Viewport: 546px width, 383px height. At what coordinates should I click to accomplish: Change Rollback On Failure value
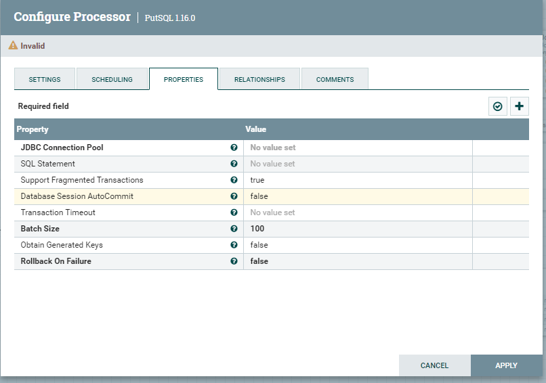(357, 261)
